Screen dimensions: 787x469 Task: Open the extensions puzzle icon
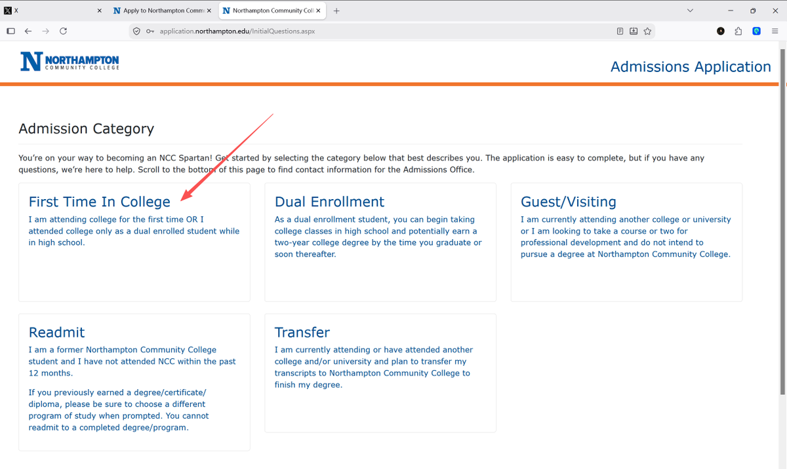tap(738, 31)
